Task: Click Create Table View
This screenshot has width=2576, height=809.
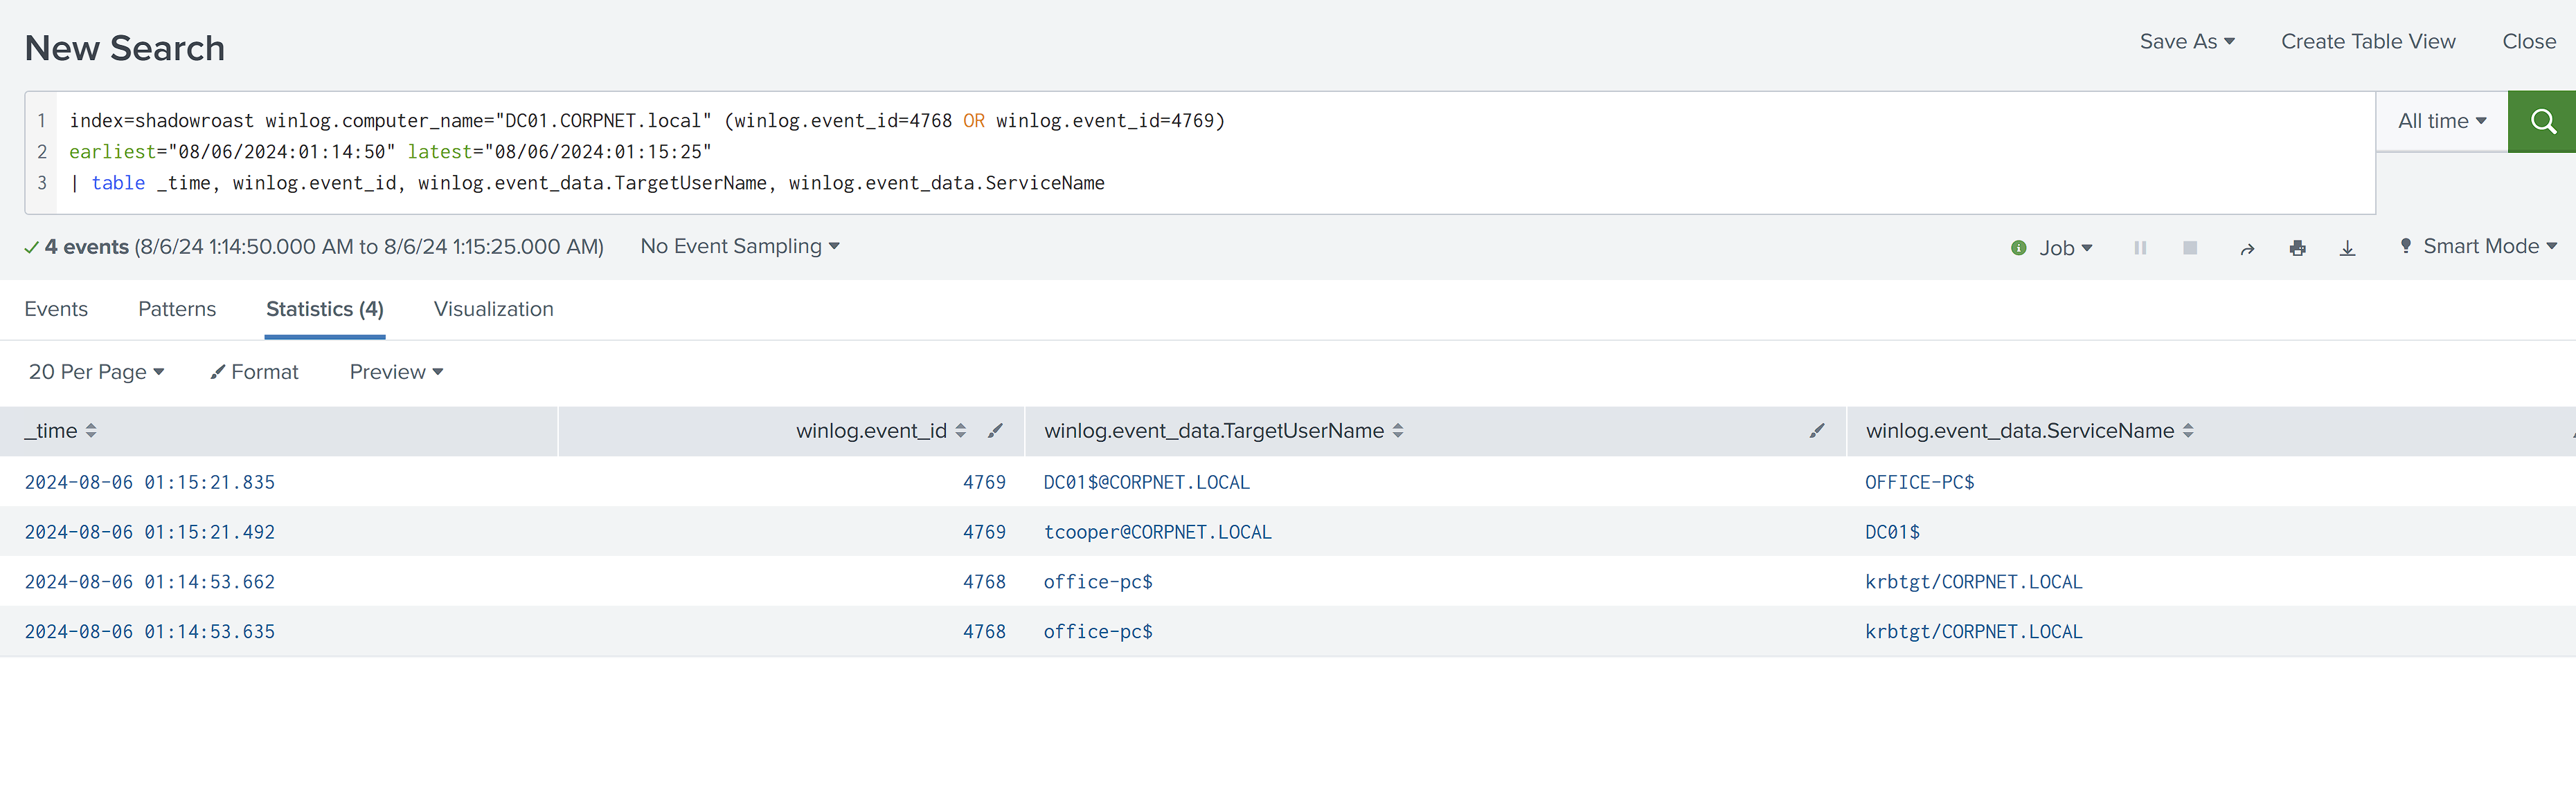Action: (x=2368, y=42)
